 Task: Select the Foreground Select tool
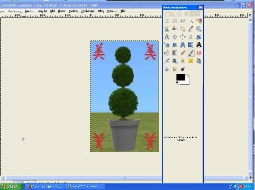[x=174, y=29]
